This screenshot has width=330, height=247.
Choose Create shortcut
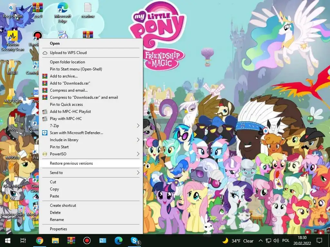pyautogui.click(x=91, y=206)
